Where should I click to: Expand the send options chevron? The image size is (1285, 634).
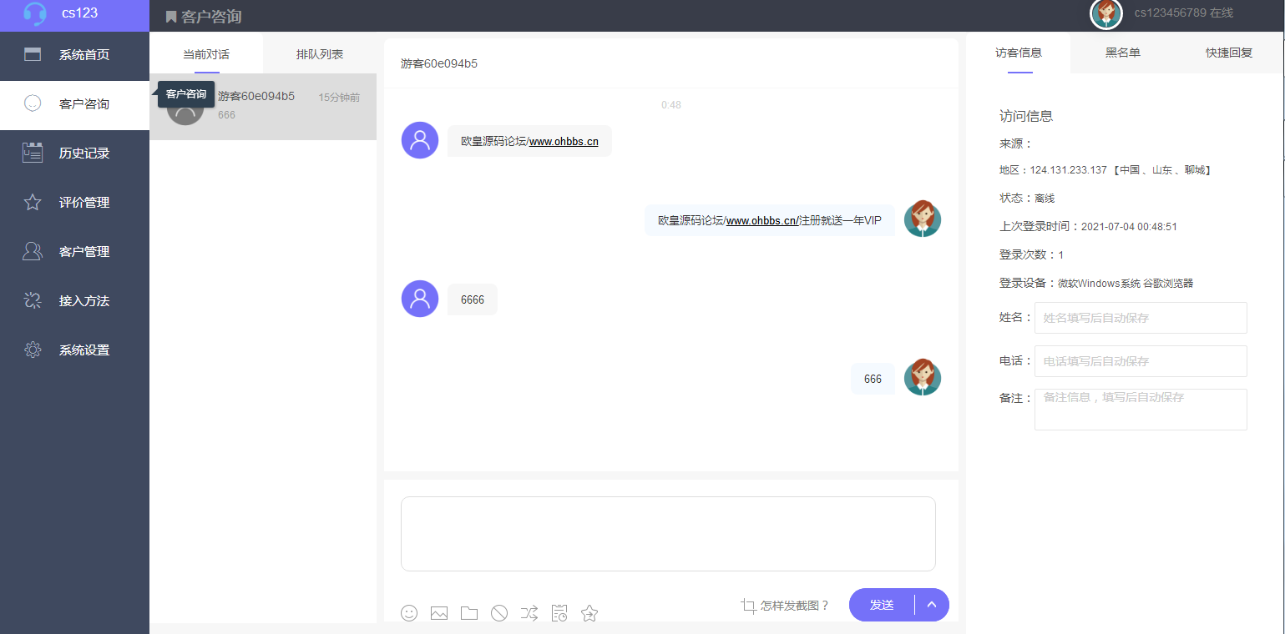click(x=933, y=604)
